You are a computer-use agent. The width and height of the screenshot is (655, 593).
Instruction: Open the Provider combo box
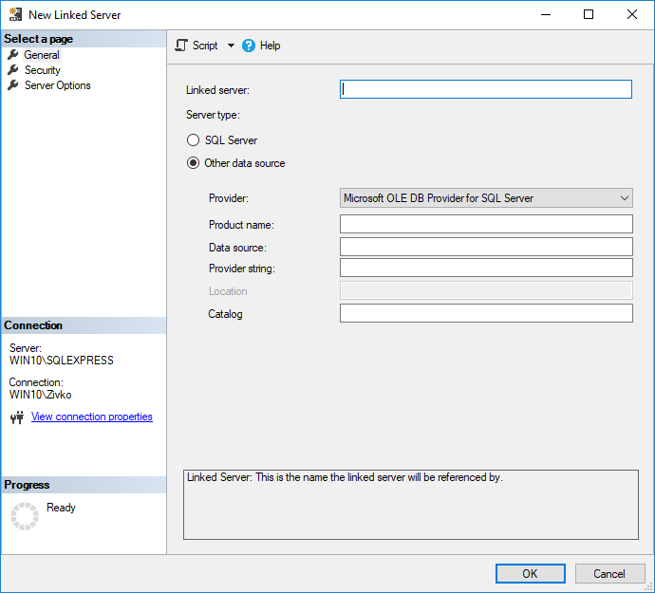coord(486,198)
